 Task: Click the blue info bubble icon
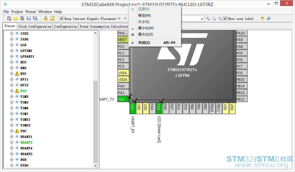tap(269, 18)
